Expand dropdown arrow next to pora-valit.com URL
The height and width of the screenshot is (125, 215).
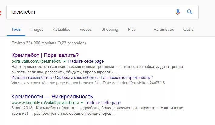[x=64, y=61]
